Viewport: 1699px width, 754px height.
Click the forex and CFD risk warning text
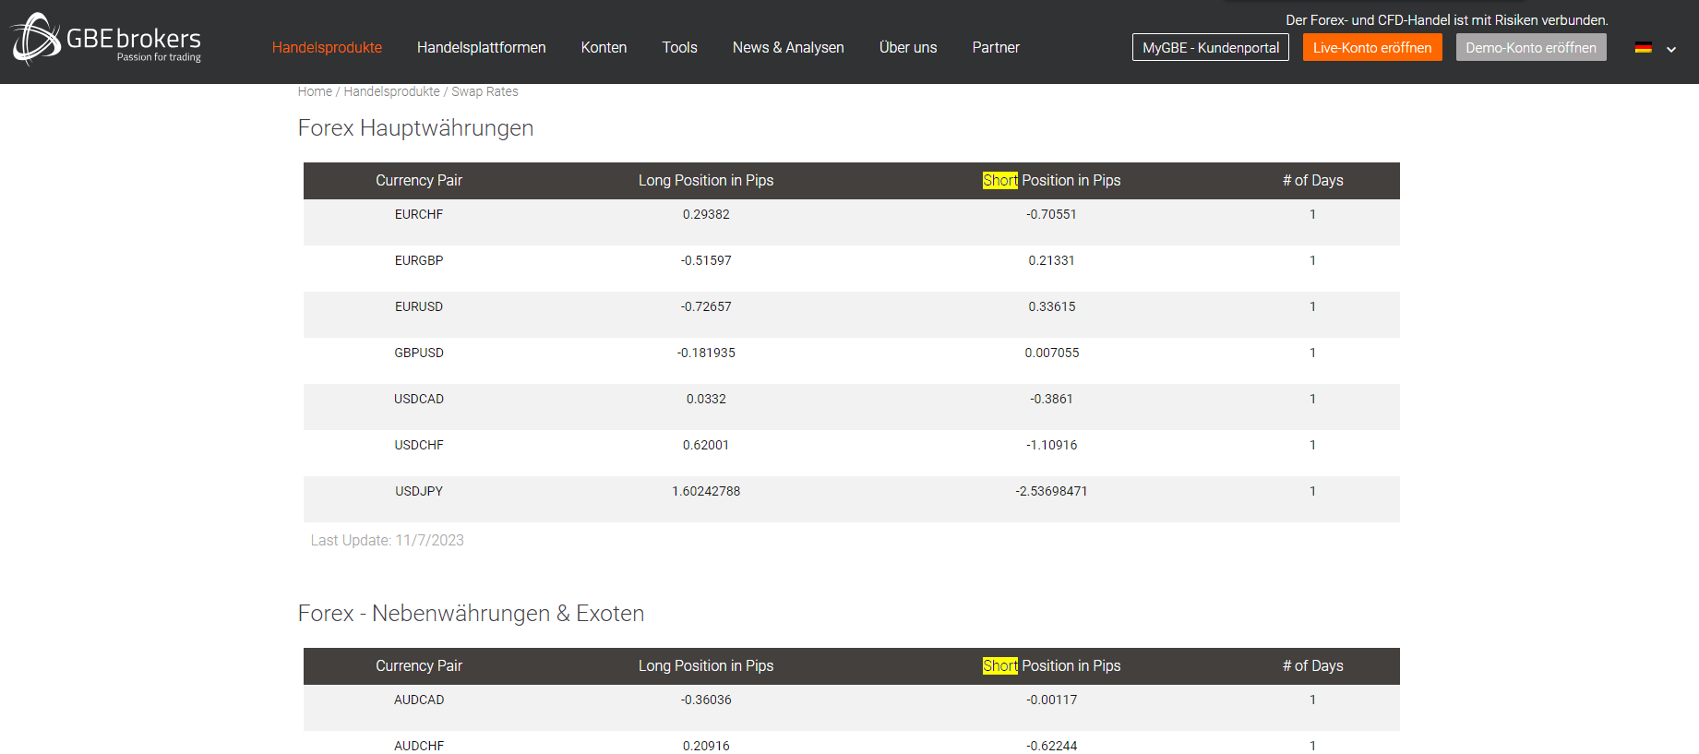1447,19
